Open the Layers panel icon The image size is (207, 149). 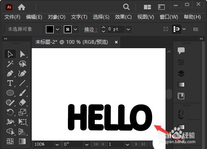point(181,74)
